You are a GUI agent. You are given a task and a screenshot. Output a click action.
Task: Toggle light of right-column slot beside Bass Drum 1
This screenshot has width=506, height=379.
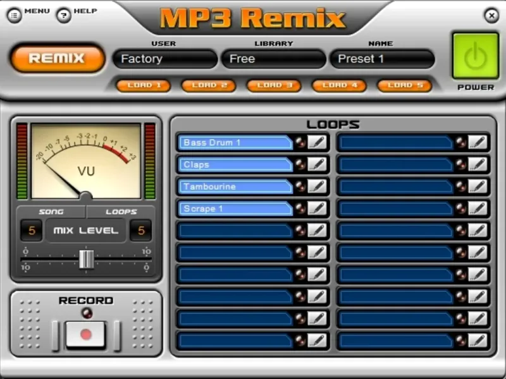point(461,142)
